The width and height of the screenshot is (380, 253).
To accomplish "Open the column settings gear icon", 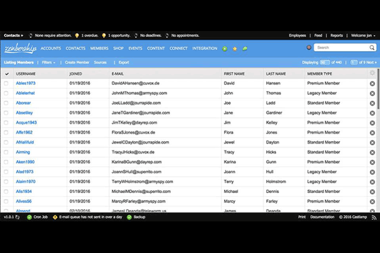I will coord(372,73).
